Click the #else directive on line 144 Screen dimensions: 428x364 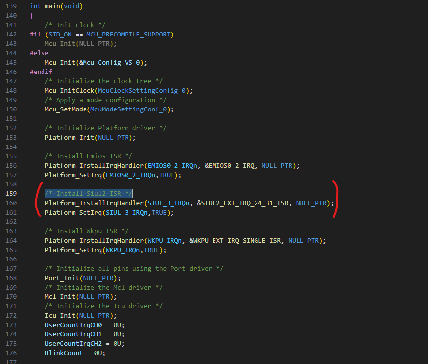[x=39, y=53]
